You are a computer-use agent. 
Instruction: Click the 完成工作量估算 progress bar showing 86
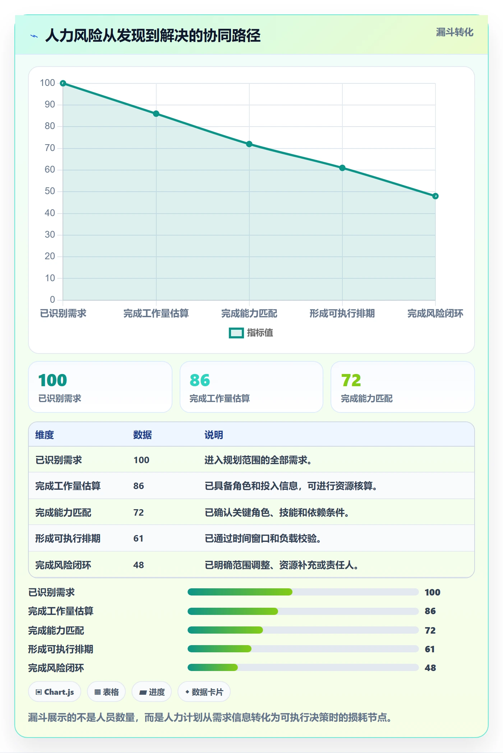click(x=303, y=611)
